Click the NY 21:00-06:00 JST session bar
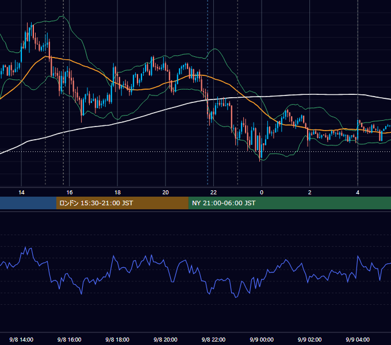391x345 pixels. [289, 203]
